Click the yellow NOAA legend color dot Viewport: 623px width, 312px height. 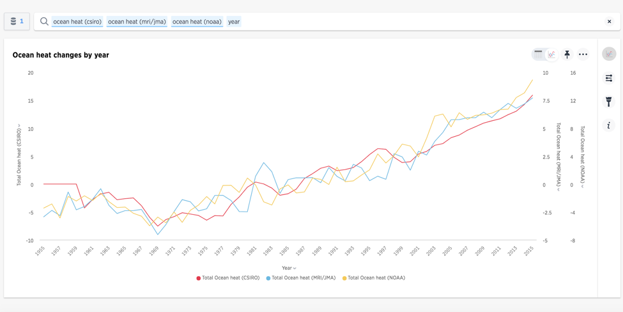click(345, 278)
